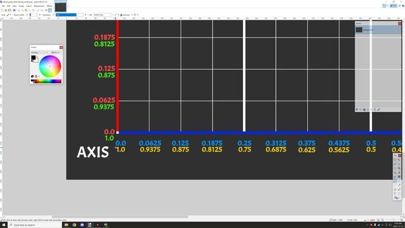Click the hardness slider bar
Image resolution: width=405 pixels, height=228 pixels.
70,15
